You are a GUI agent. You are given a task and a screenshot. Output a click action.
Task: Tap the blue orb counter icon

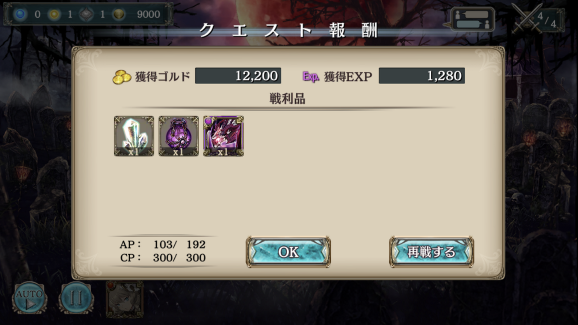click(20, 14)
